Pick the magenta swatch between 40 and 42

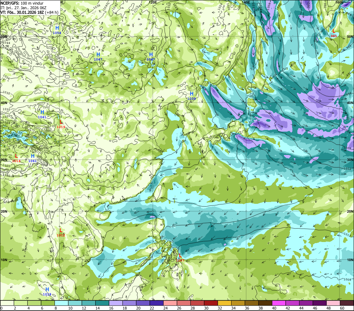coord(279,303)
